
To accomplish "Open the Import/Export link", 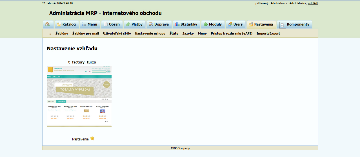I will (x=268, y=33).
